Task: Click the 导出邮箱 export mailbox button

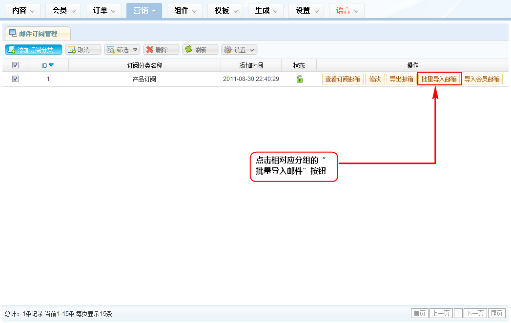Action: point(401,79)
